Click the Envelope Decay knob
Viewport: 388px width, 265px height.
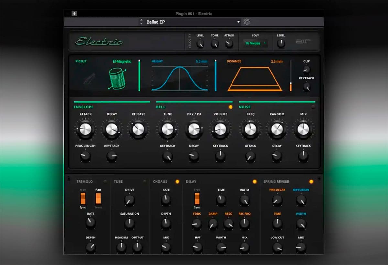pos(112,130)
